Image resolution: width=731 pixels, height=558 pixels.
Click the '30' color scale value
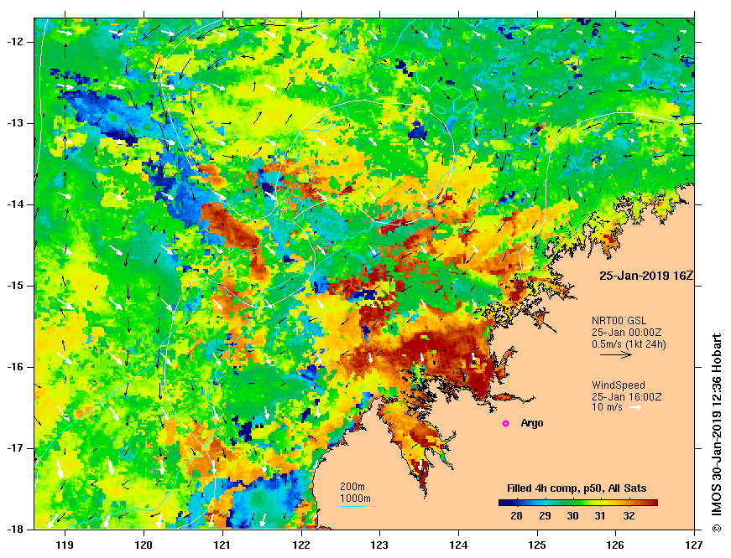572,515
